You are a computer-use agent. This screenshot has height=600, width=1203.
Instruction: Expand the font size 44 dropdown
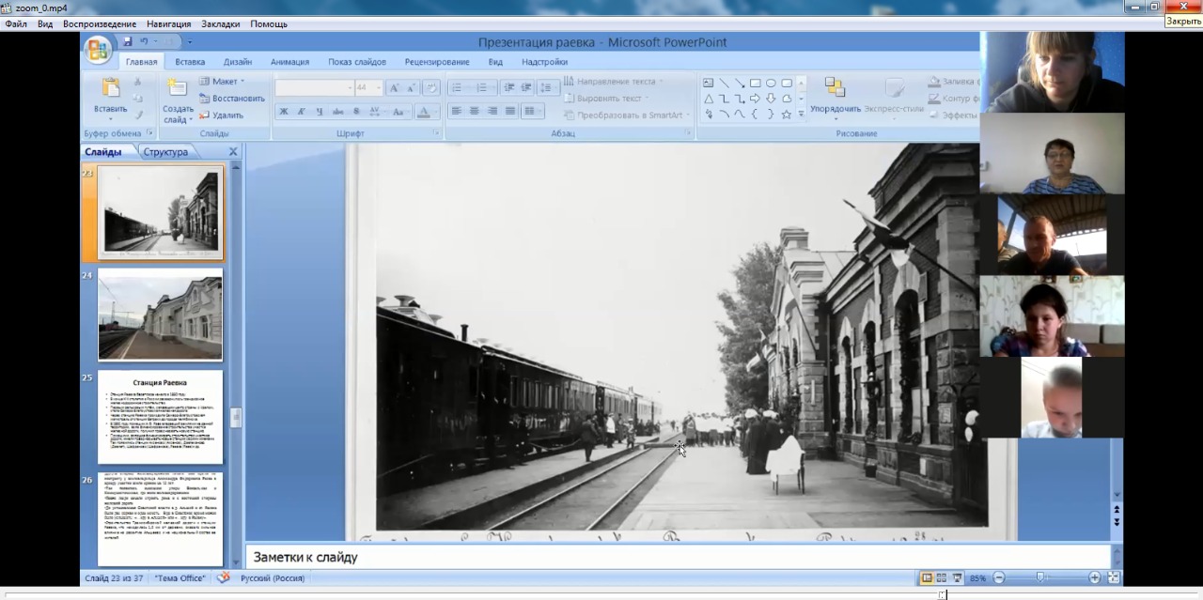click(379, 87)
